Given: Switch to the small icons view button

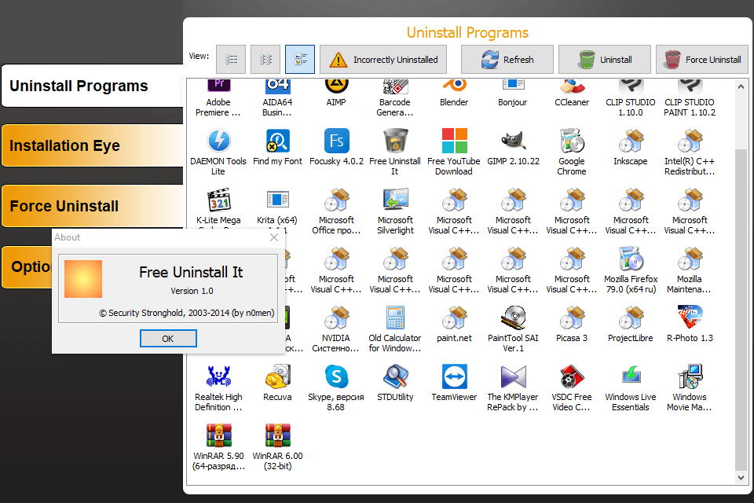Looking at the screenshot, I should coord(265,59).
